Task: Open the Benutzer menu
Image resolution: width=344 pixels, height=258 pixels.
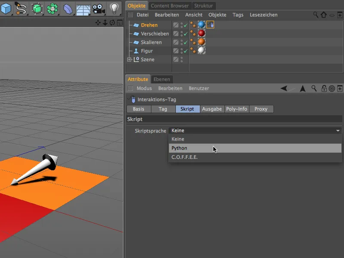Action: point(199,88)
